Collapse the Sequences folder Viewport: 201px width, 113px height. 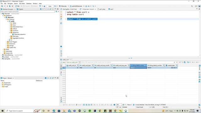pyautogui.click(x=10, y=32)
